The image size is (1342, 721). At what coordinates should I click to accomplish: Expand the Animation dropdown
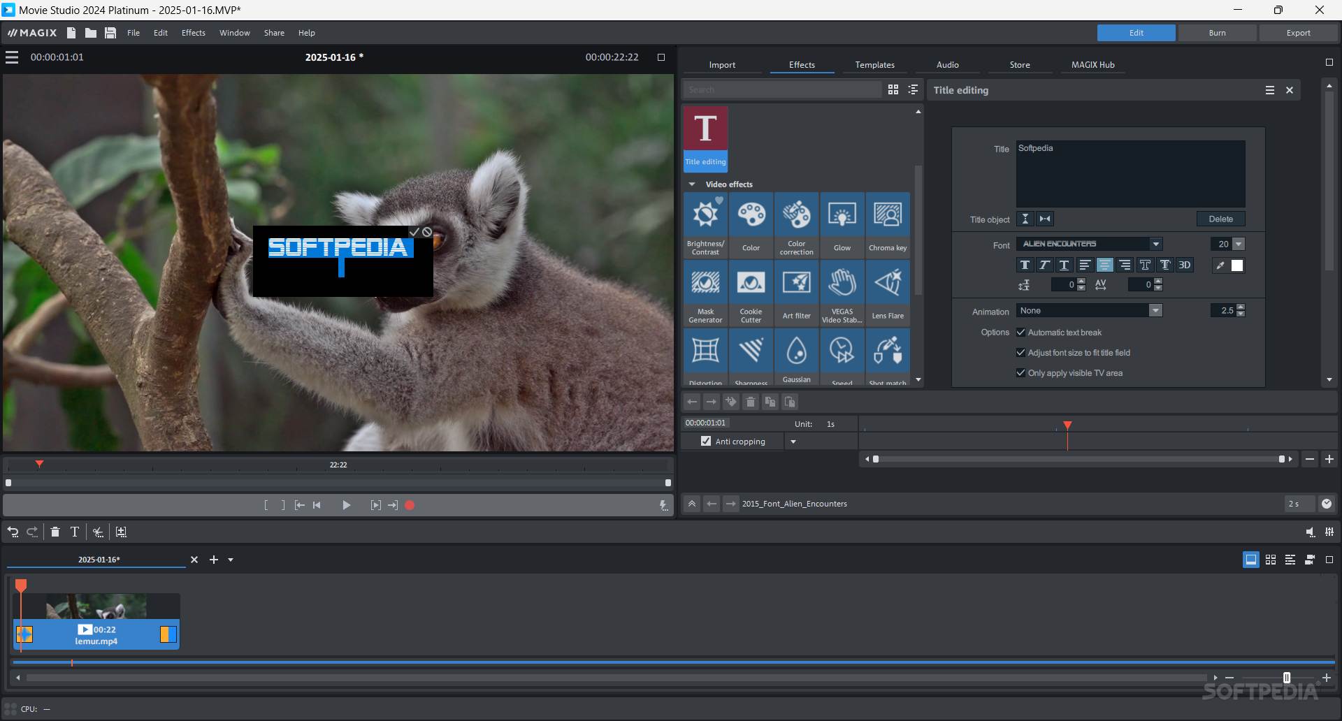point(1155,311)
